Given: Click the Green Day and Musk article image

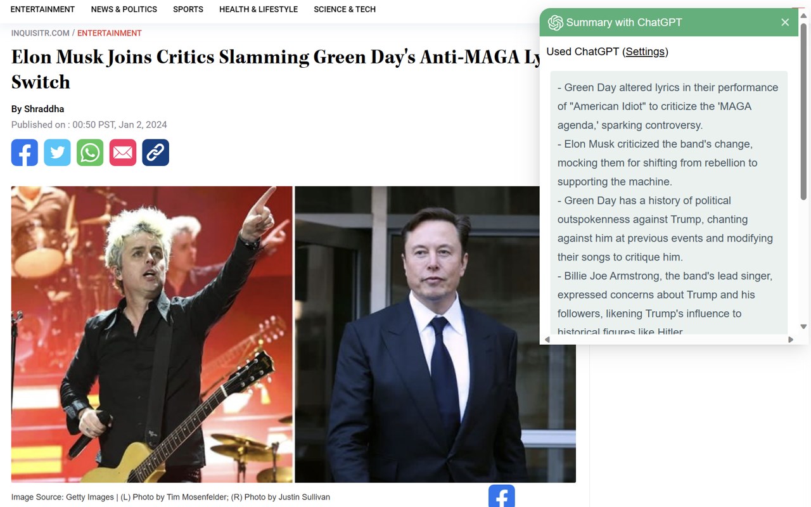Looking at the screenshot, I should (293, 334).
